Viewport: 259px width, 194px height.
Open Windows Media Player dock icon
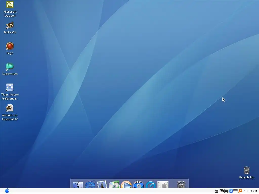(x=126, y=184)
